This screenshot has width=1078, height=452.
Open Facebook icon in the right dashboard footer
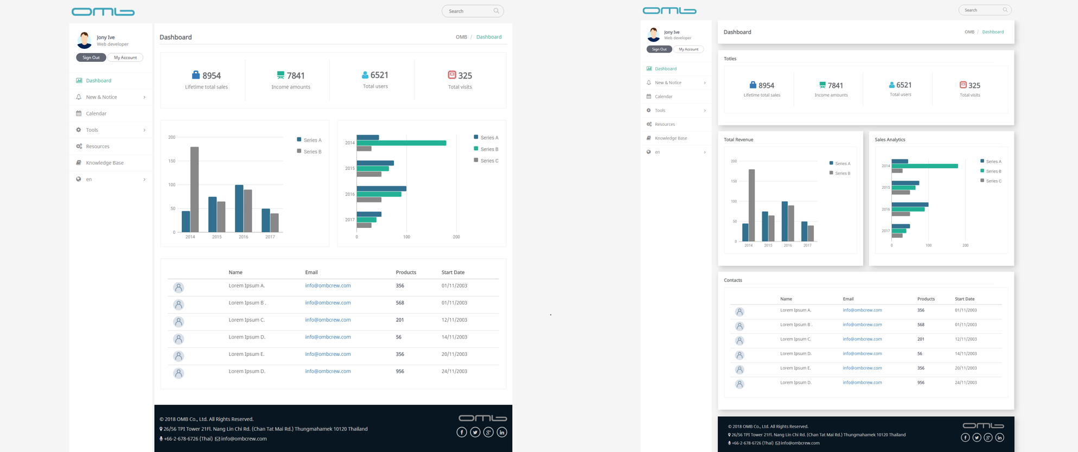tap(965, 437)
